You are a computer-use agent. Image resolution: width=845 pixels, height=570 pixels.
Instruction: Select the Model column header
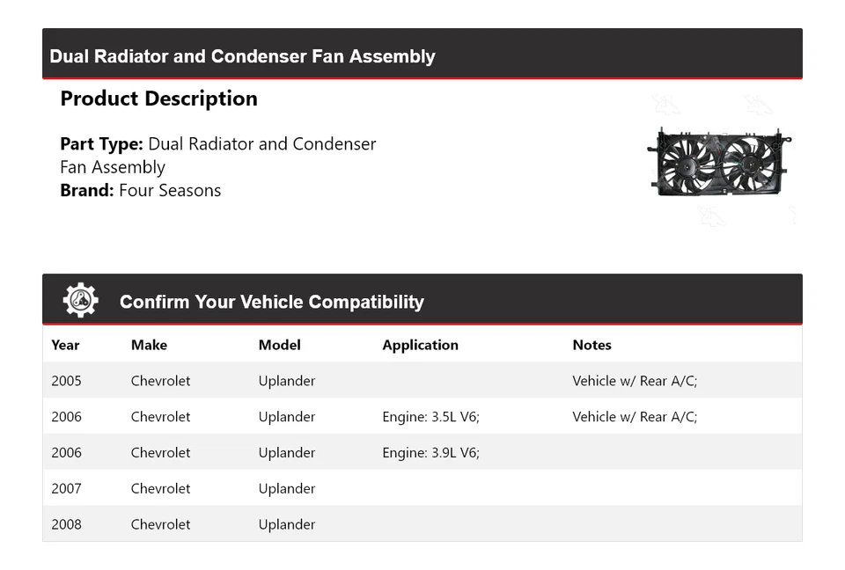pos(279,345)
